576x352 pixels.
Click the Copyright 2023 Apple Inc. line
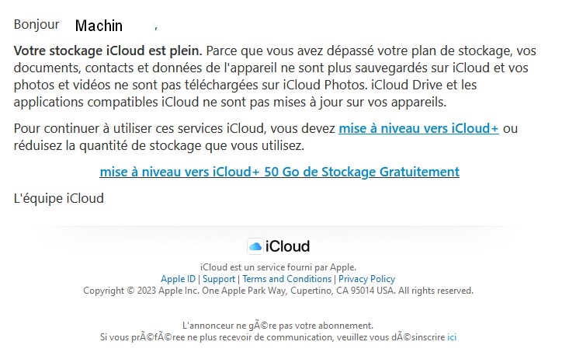(278, 291)
